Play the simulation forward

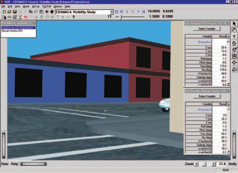click(x=138, y=11)
